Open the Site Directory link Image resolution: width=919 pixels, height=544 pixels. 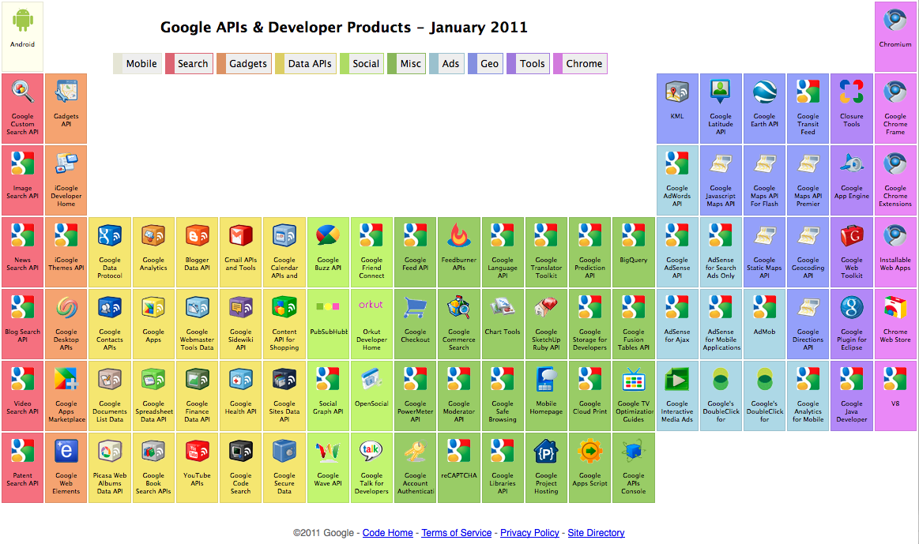(596, 533)
